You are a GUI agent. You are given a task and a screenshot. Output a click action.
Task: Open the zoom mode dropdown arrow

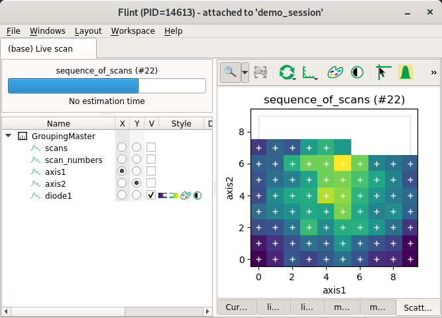245,72
